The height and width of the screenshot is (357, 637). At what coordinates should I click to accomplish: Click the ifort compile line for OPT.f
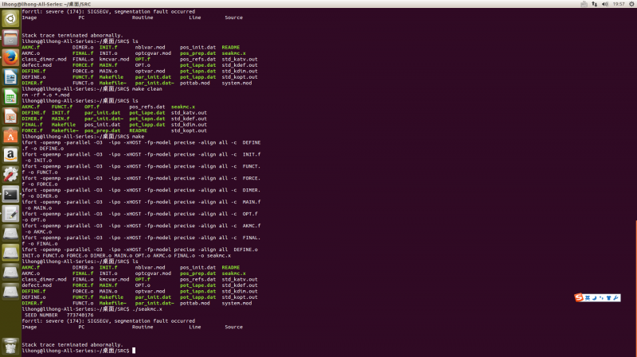[140, 214]
